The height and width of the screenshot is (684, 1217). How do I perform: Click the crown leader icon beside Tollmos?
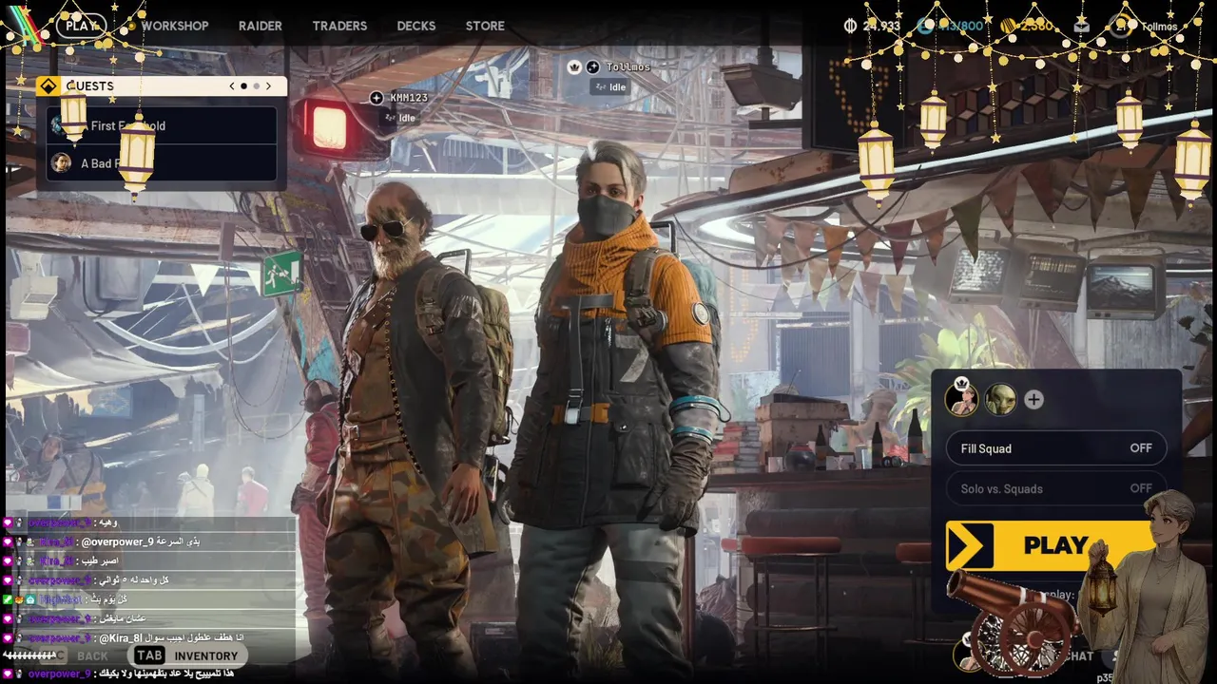pos(574,66)
